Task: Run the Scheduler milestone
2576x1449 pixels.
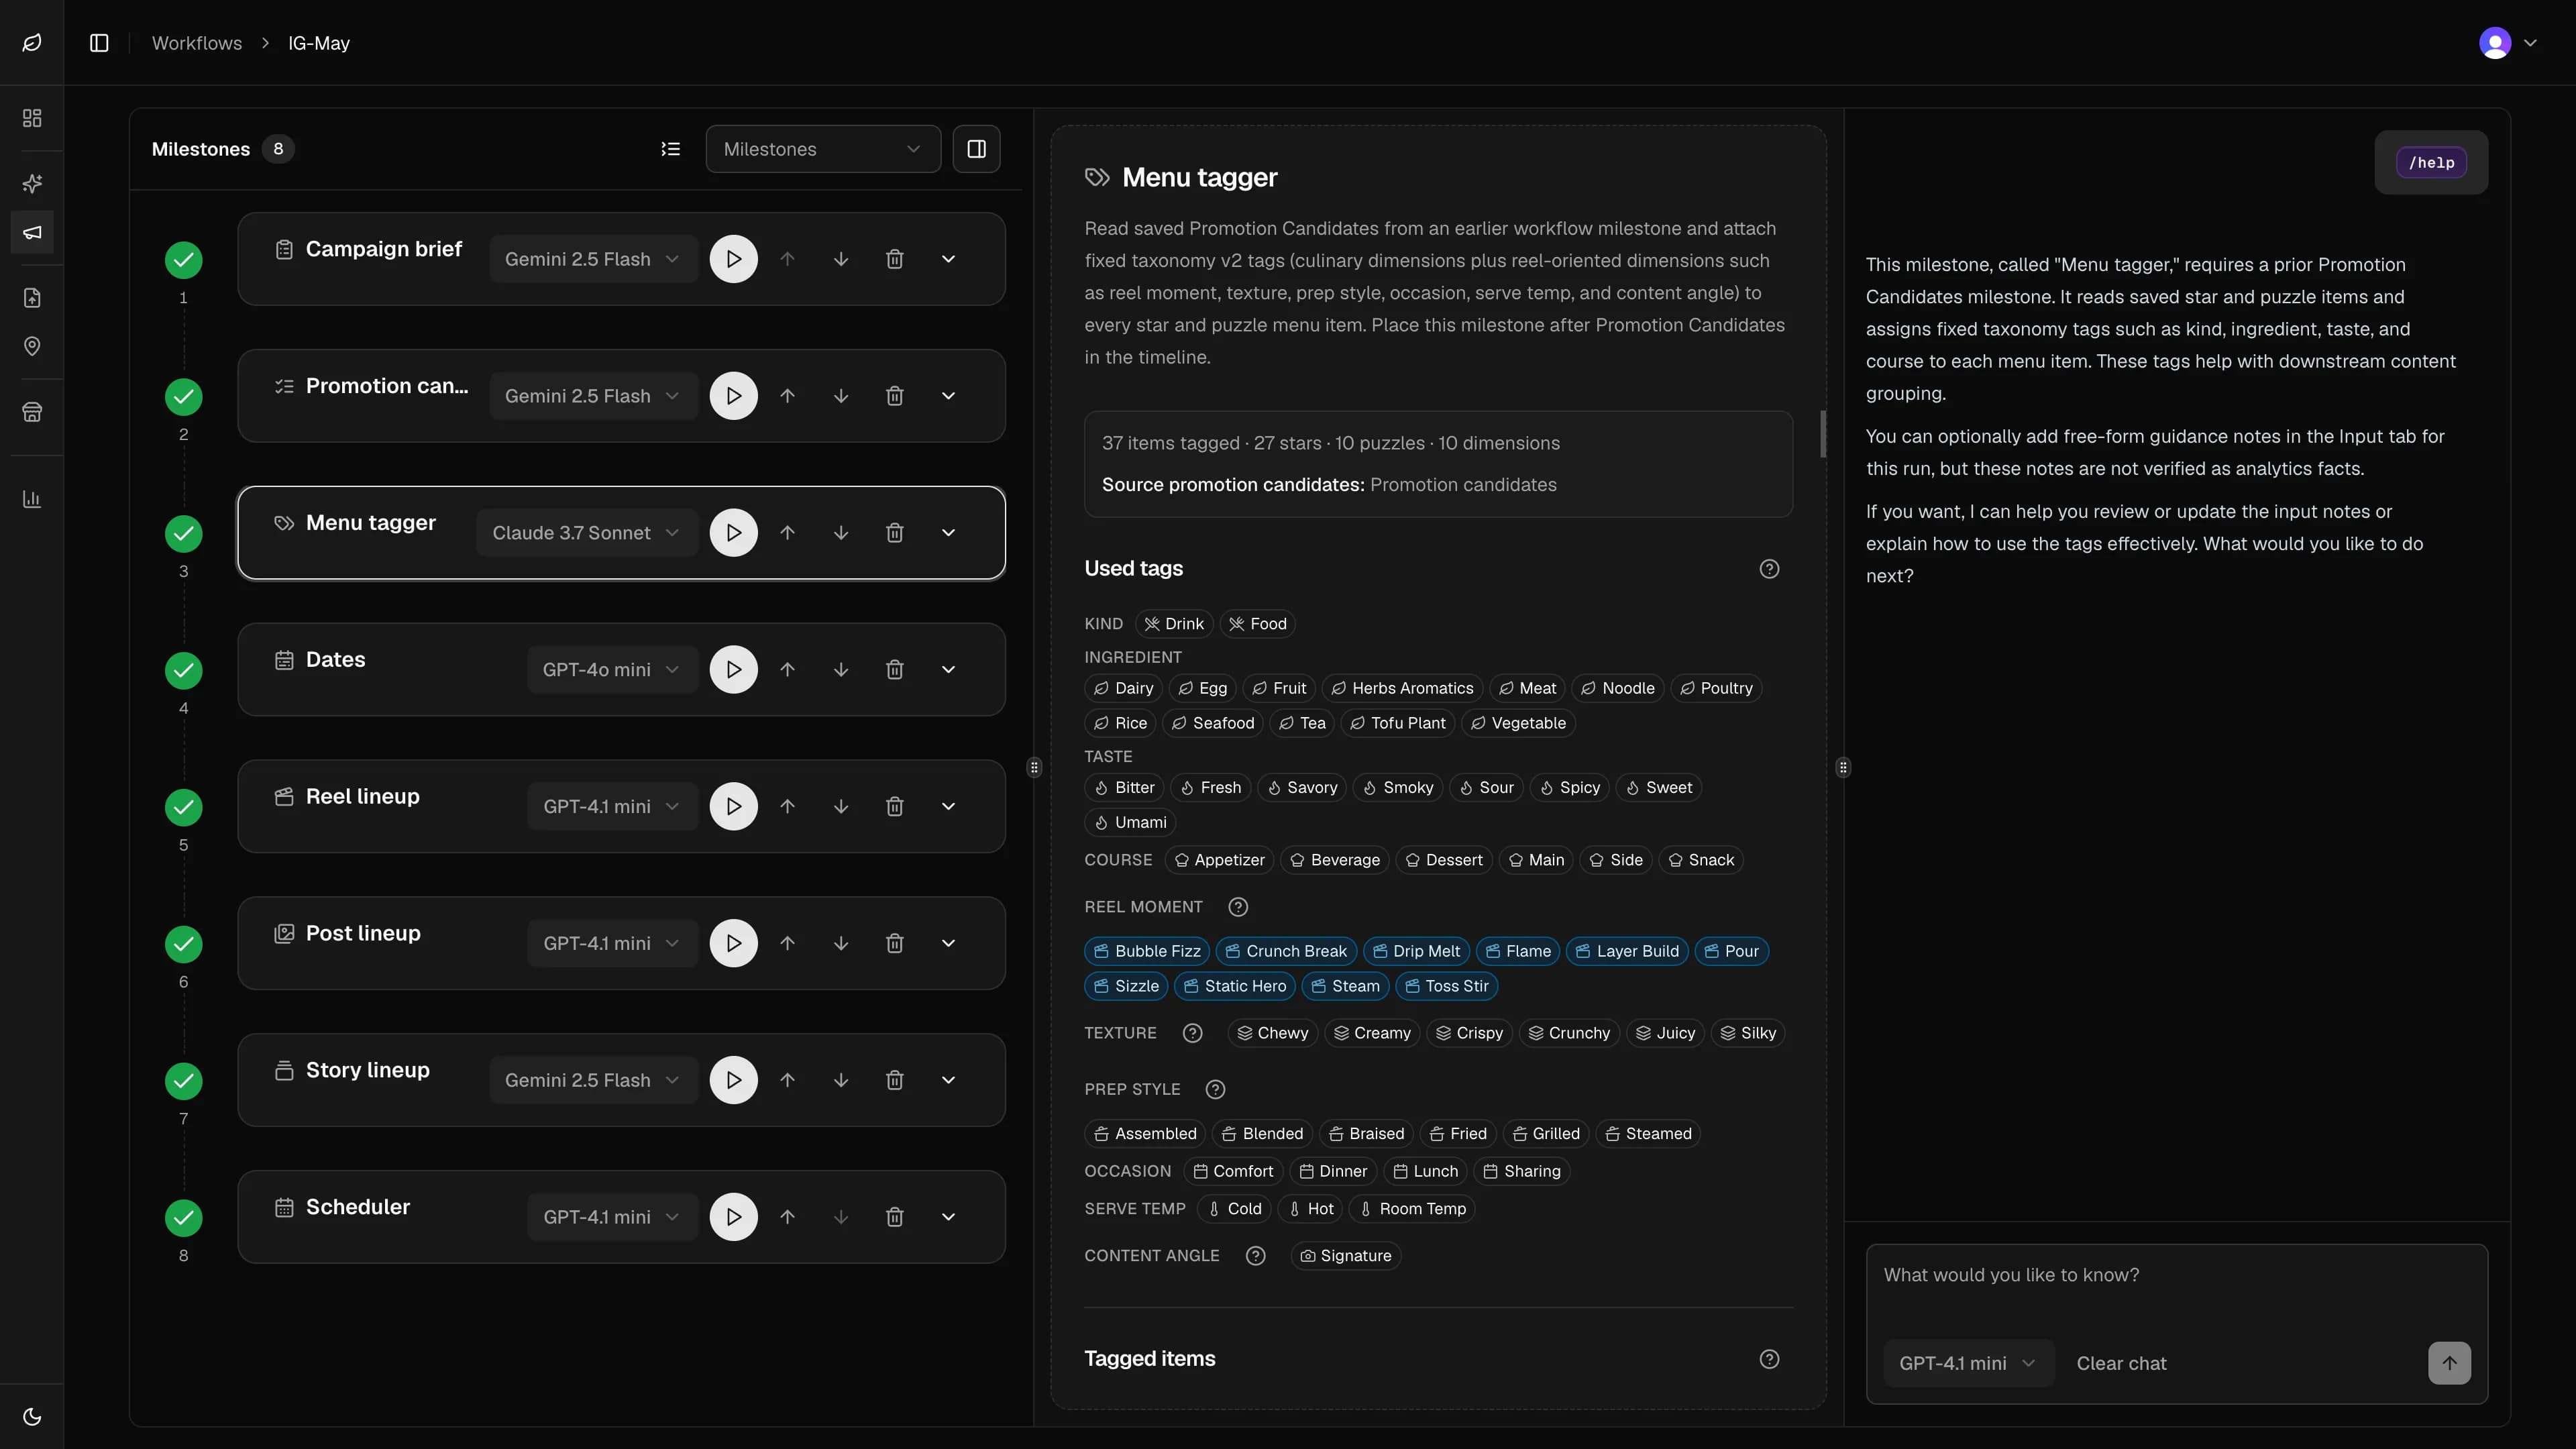Action: tap(734, 1217)
